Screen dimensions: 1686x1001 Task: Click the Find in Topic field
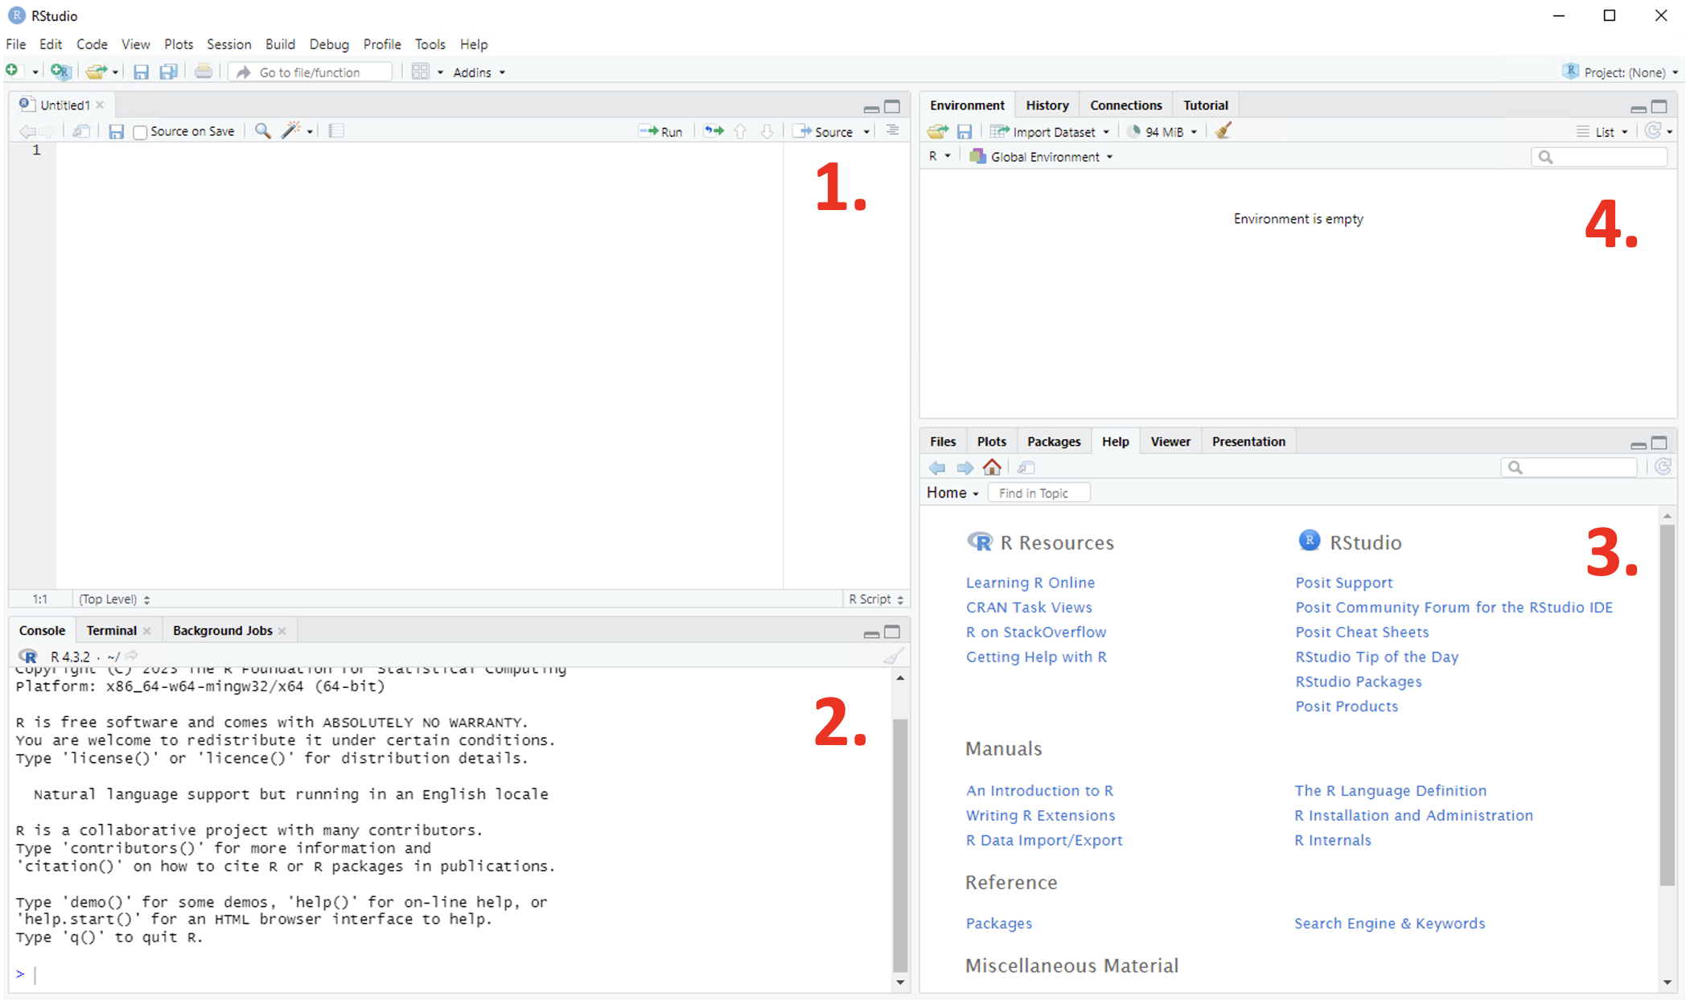click(1038, 493)
